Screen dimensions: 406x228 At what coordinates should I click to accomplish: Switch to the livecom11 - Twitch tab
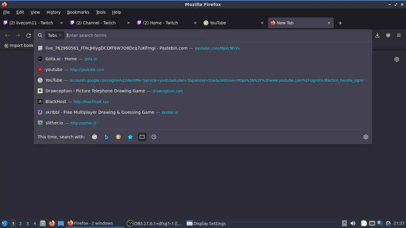31,23
